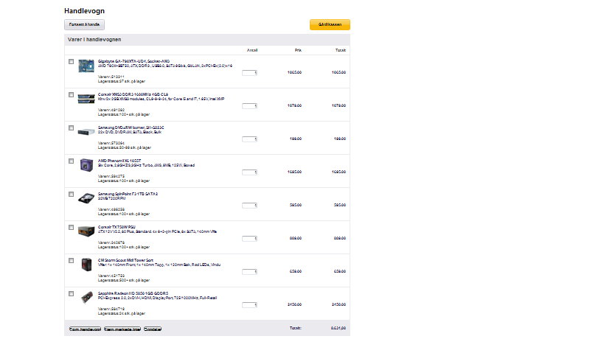Click the Oppdater button below the list
Screen dimensions: 604x339
[x=153, y=329]
